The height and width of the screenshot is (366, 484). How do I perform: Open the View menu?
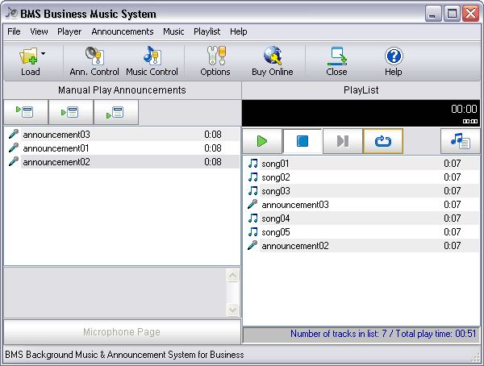39,31
